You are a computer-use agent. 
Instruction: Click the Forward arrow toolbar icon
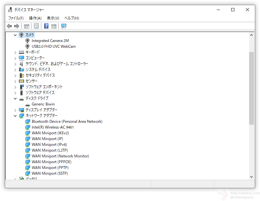[x=16, y=26]
